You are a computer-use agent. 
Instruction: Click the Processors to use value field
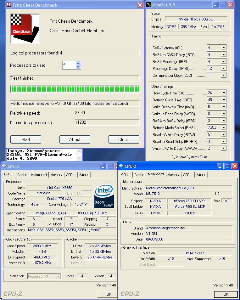click(69, 65)
